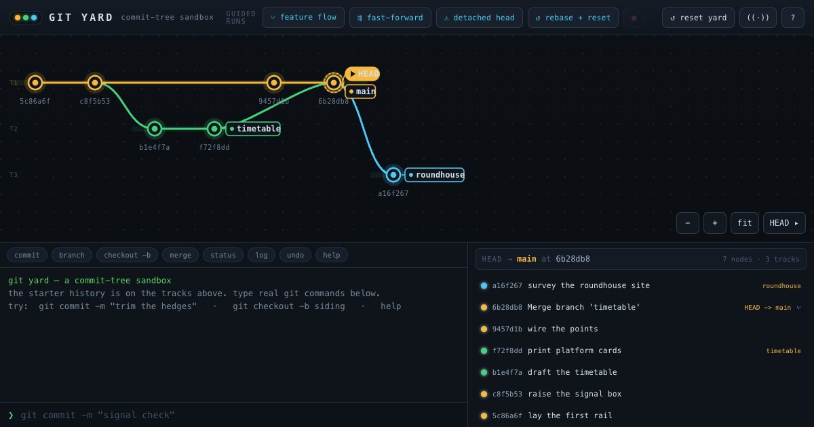The height and width of the screenshot is (427, 814).
Task: Click the GIT YARD title
Action: pyautogui.click(x=81, y=18)
